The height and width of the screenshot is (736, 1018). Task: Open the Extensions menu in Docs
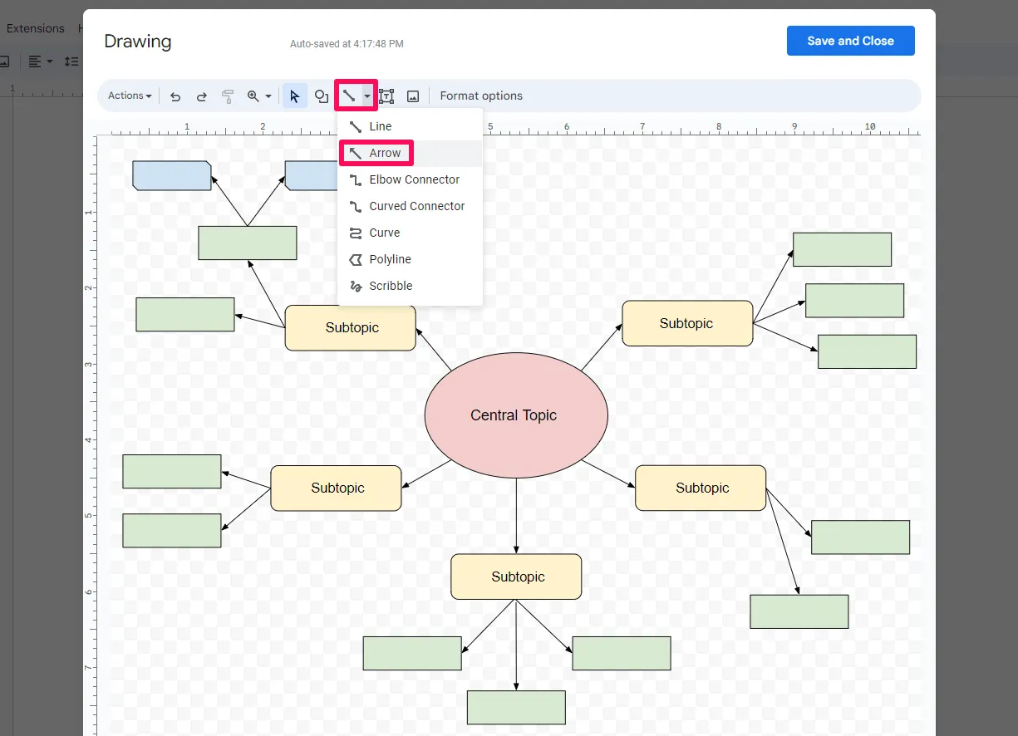coord(35,28)
